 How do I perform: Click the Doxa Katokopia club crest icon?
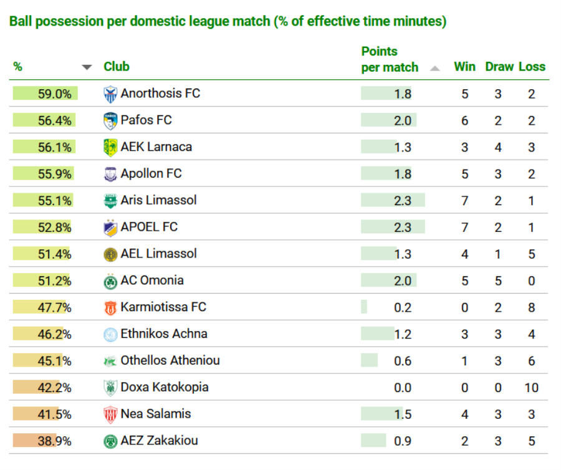coord(110,388)
